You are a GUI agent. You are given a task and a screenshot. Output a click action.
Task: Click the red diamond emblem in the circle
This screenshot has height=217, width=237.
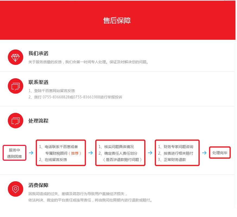tap(15, 57)
